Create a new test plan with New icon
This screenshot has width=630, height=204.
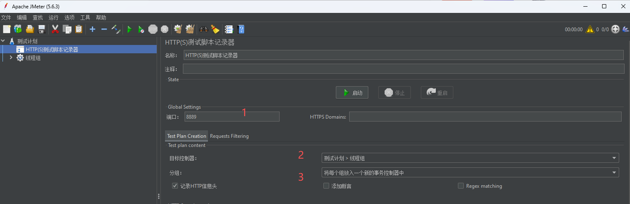7,29
